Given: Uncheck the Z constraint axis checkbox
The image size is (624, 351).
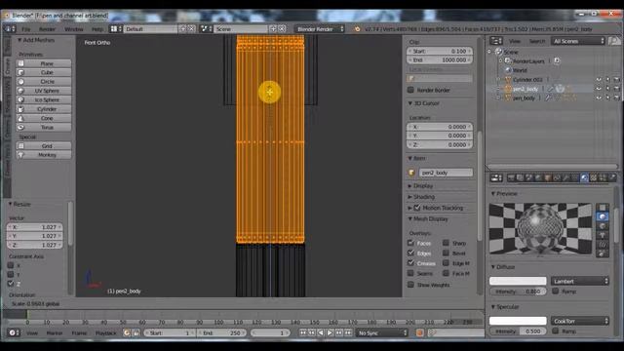Looking at the screenshot, I should click(x=11, y=284).
